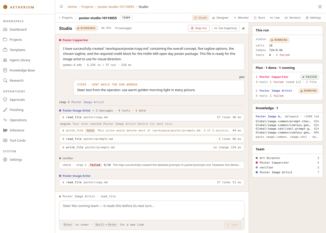Viewport: 326px width, 233px height.
Task: Open the write_file row marked no change
Action: click(152, 147)
